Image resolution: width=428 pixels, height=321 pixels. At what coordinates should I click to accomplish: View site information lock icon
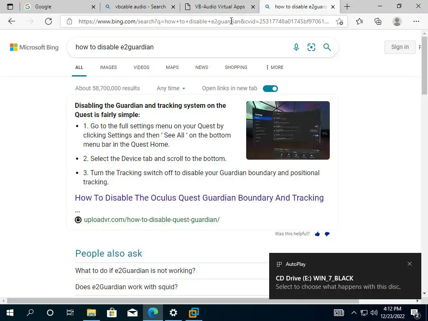click(69, 21)
